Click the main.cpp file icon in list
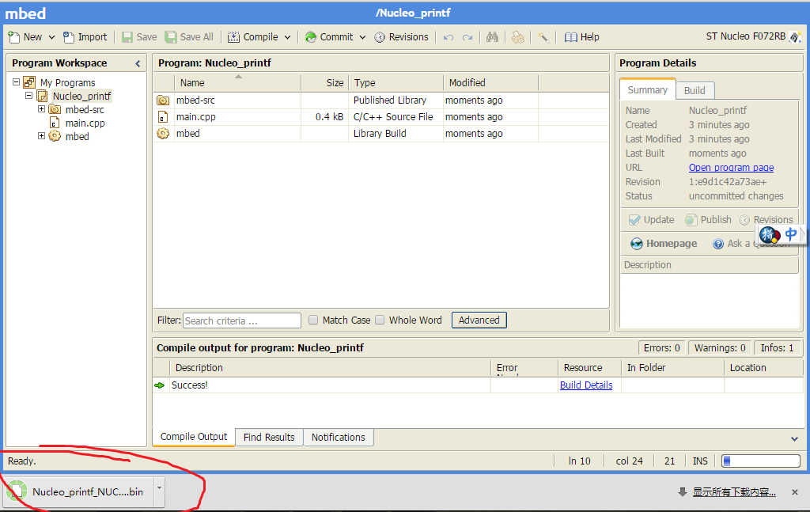Viewport: 810px width, 512px height. tap(163, 117)
